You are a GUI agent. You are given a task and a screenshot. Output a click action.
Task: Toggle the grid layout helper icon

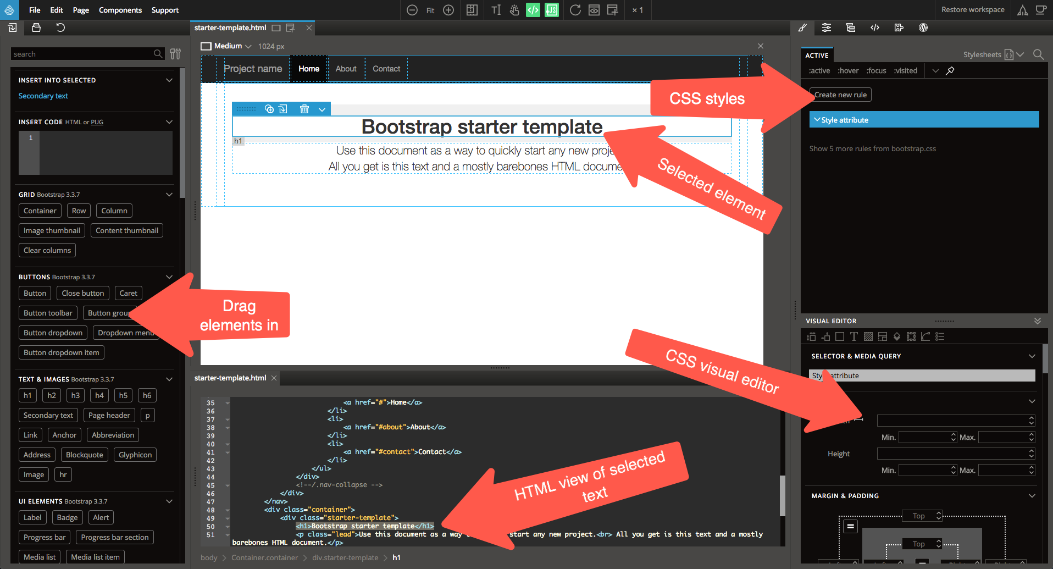[472, 10]
